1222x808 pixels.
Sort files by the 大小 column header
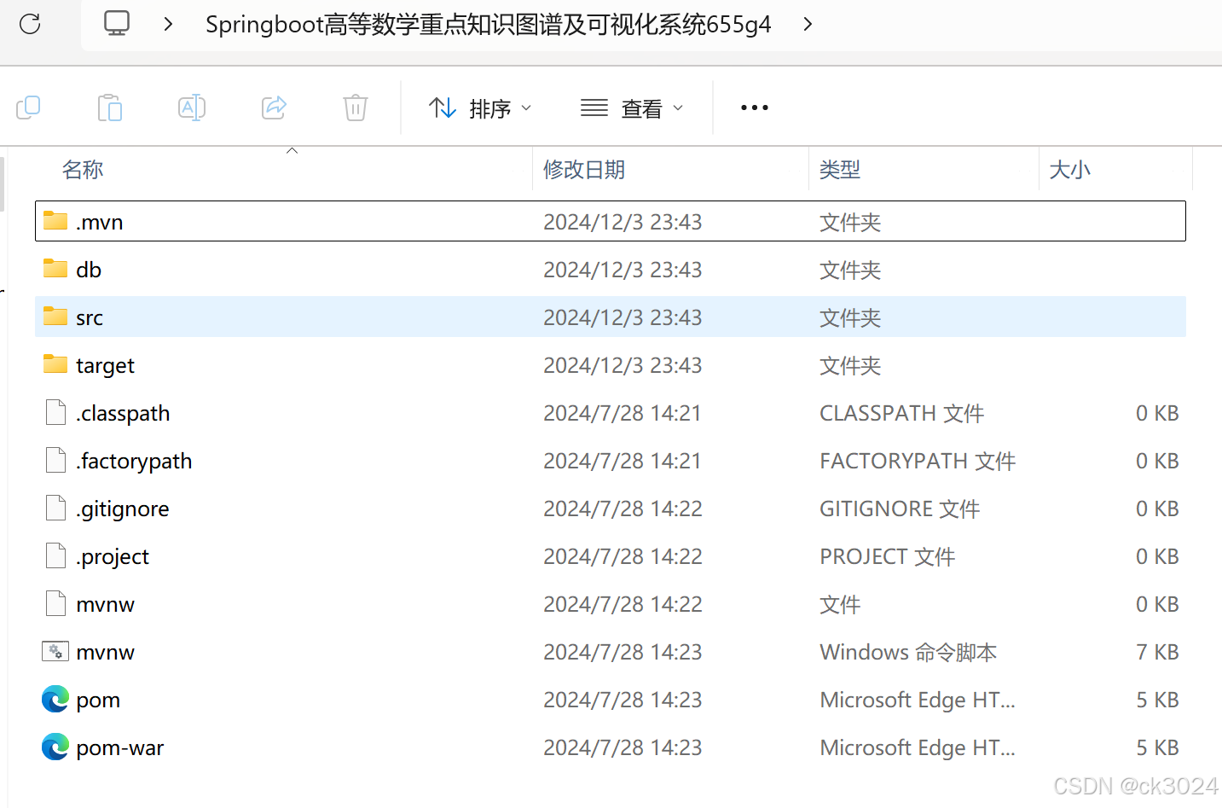pyautogui.click(x=1070, y=170)
